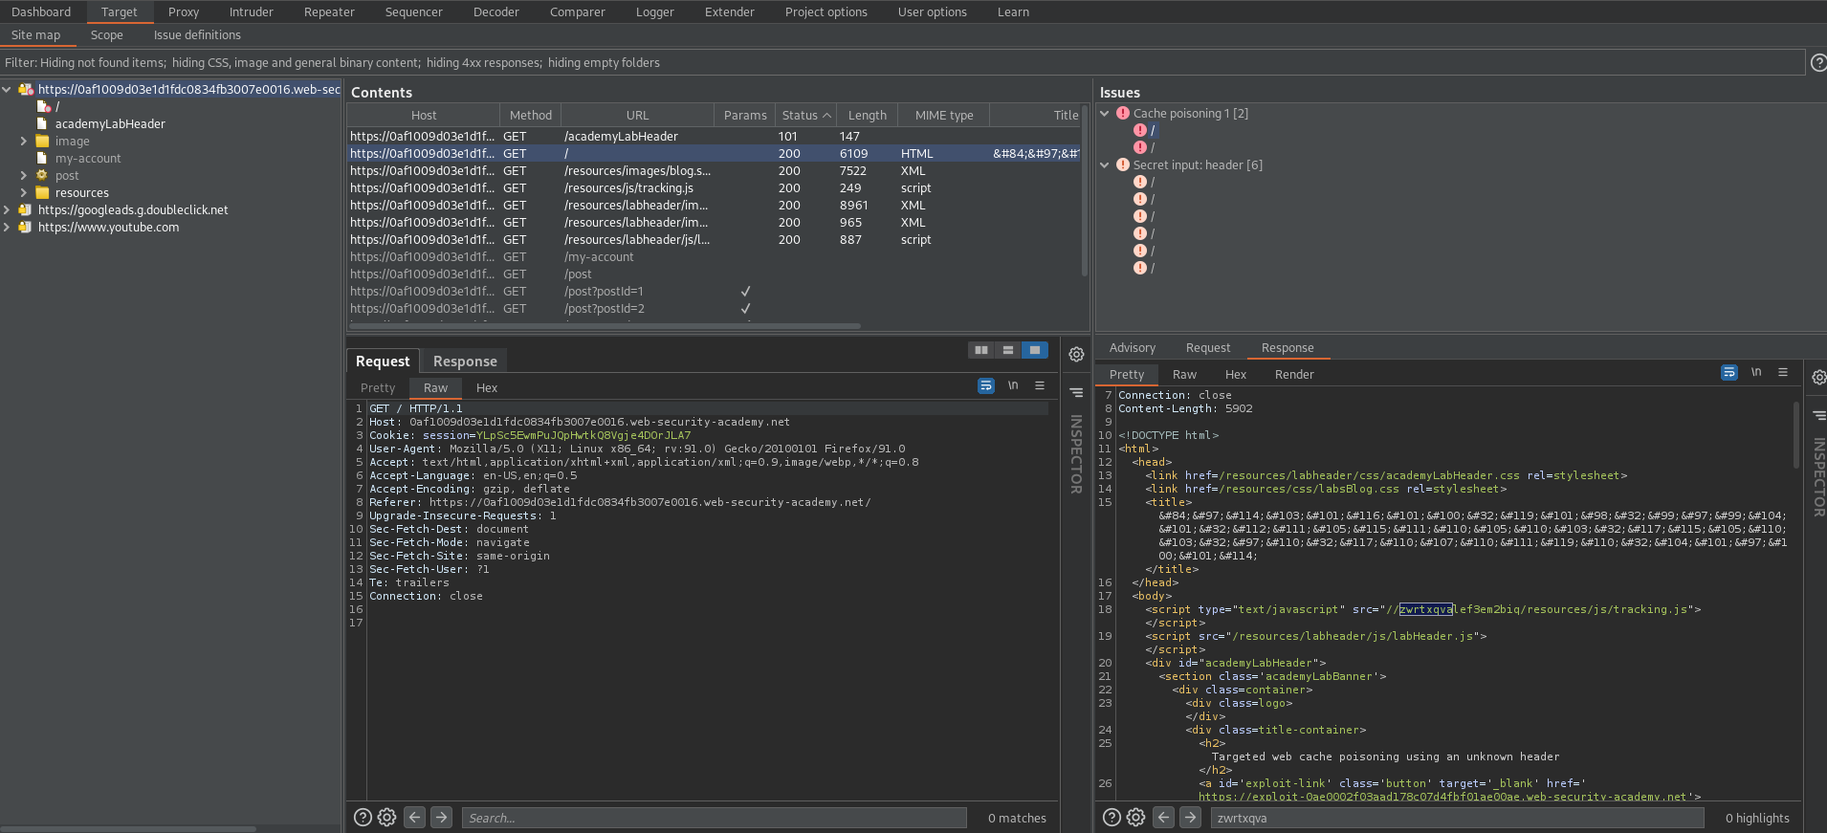Expand the googleads.g.doubleclick.net host node
The height and width of the screenshot is (833, 1827).
click(7, 210)
